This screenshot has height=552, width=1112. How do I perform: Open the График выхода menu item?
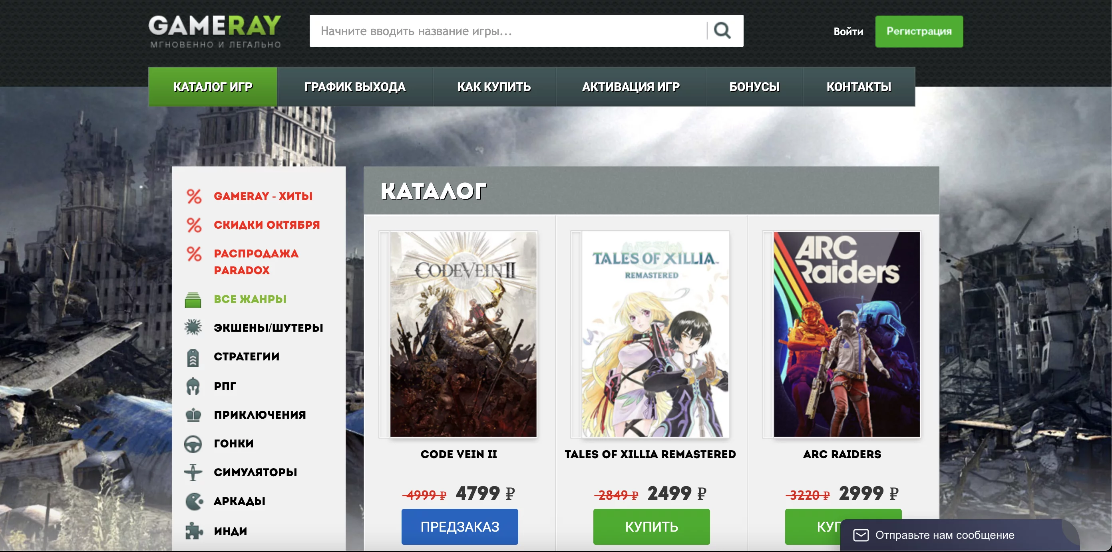tap(355, 87)
